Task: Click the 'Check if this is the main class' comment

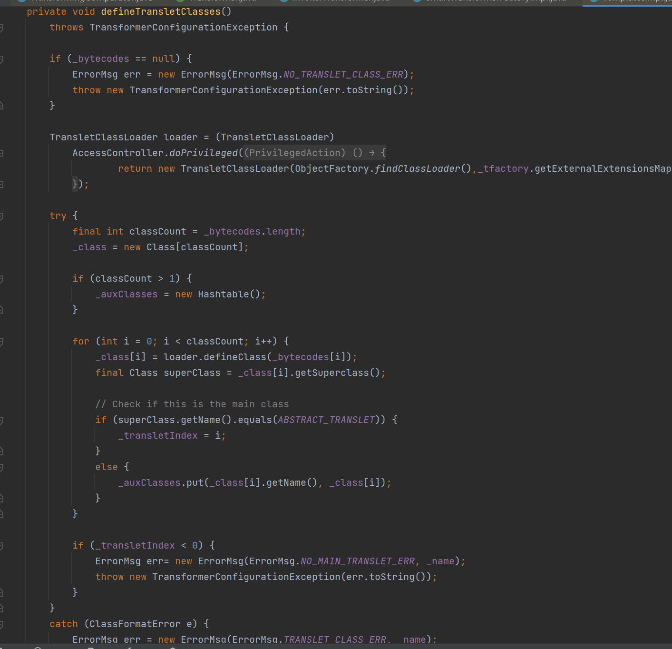Action: pos(192,404)
